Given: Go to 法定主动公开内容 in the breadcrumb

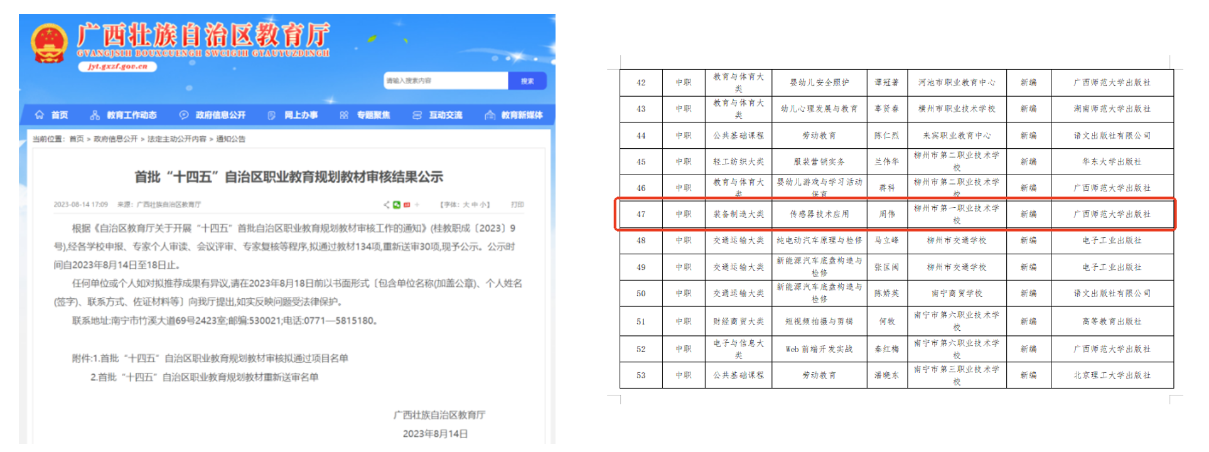Looking at the screenshot, I should tap(177, 139).
